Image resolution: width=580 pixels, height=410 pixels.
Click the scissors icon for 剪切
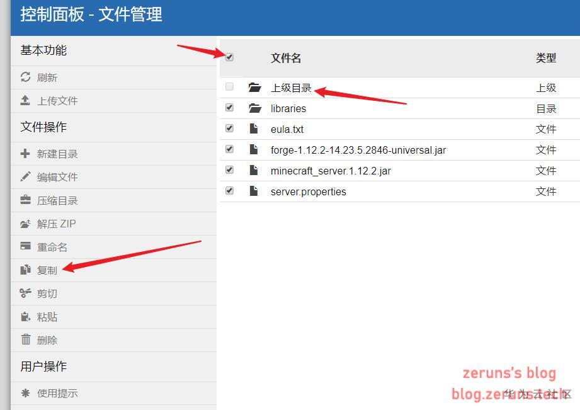pos(25,293)
